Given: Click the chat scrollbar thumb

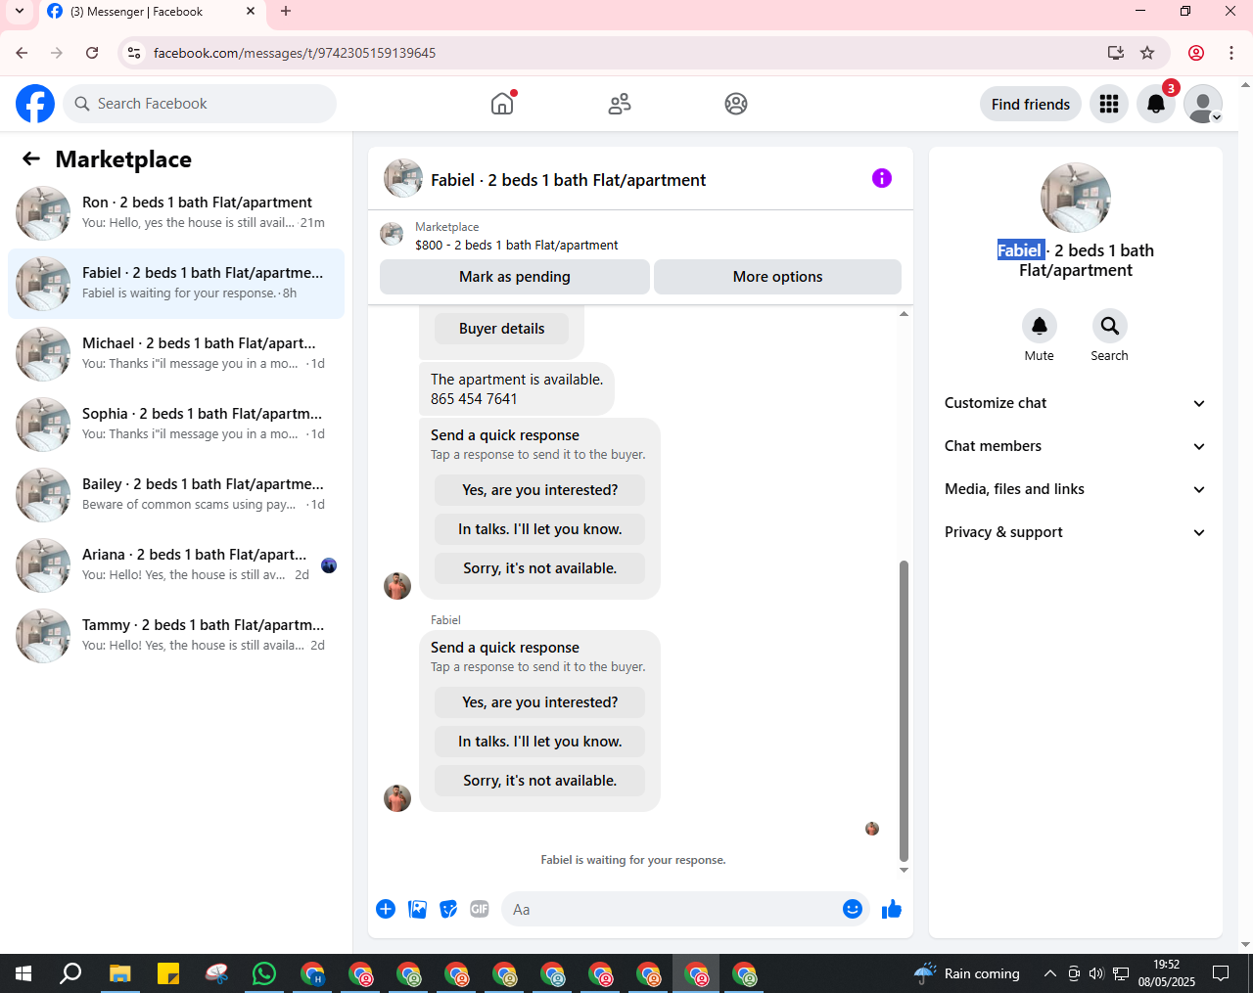Looking at the screenshot, I should pos(904,710).
